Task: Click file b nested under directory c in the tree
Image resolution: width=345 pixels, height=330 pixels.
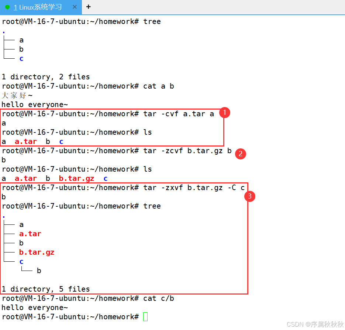Action: click(x=39, y=271)
